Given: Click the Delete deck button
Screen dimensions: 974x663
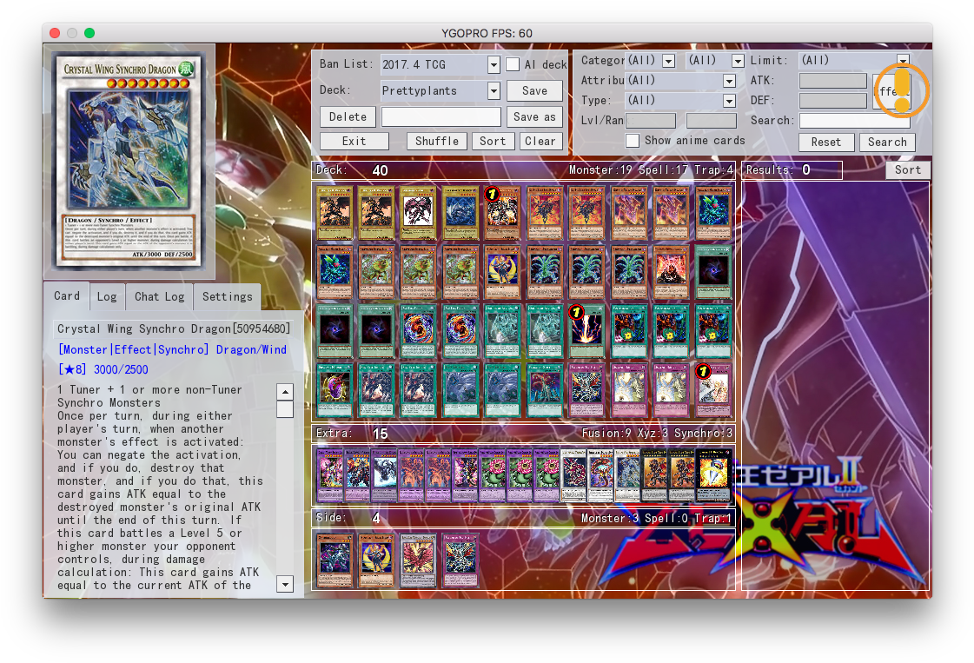Looking at the screenshot, I should pyautogui.click(x=348, y=116).
